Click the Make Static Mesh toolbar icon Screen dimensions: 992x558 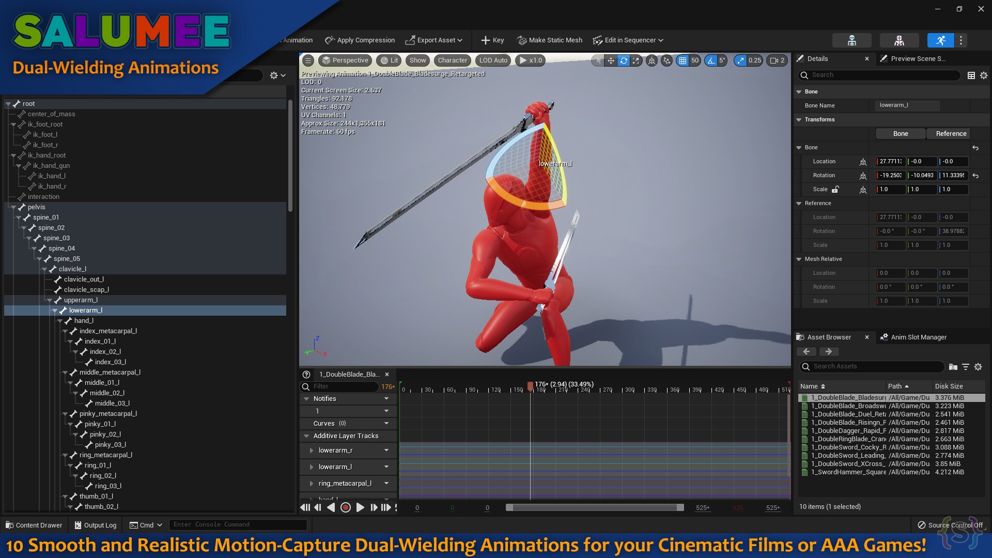click(x=522, y=40)
